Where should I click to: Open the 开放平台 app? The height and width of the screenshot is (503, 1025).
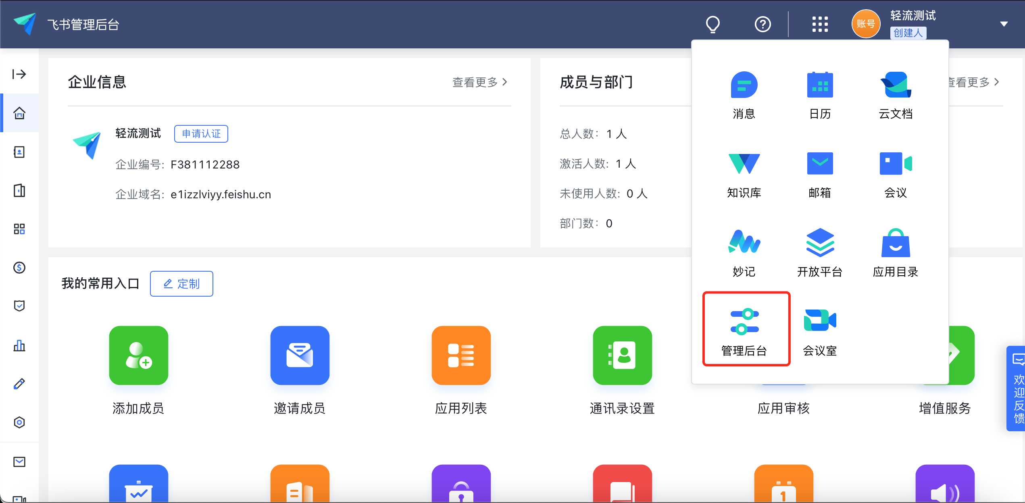pyautogui.click(x=820, y=254)
